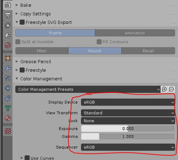Open the Color Management Presets dropdown
Image resolution: width=178 pixels, height=160 pixels.
tap(88, 89)
